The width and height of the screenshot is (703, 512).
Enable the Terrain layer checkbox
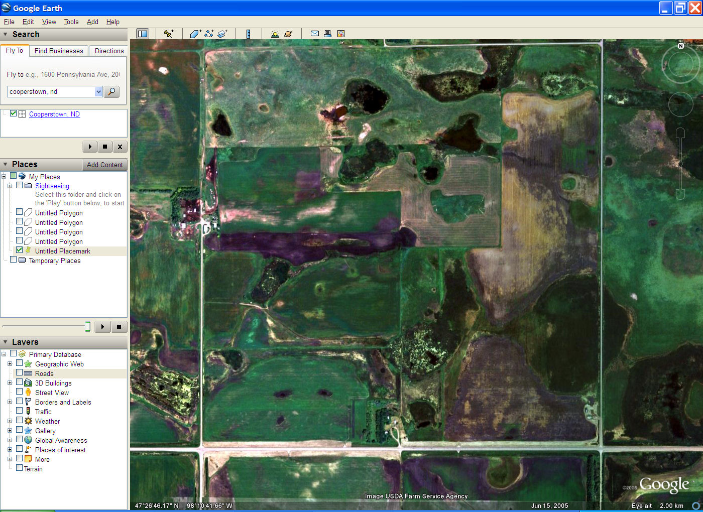coord(19,468)
